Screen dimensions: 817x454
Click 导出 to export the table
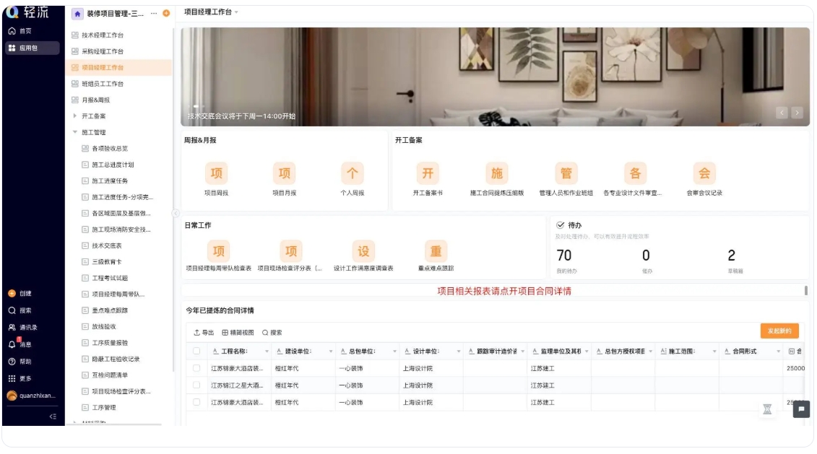[203, 332]
